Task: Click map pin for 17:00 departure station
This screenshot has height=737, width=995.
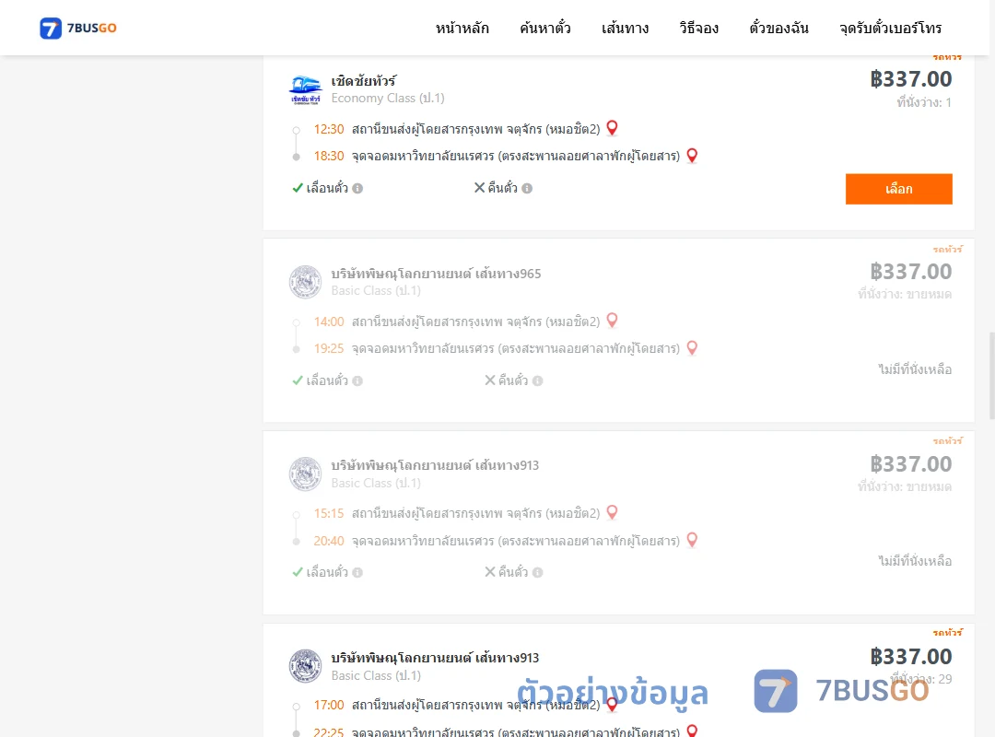Action: pos(612,705)
